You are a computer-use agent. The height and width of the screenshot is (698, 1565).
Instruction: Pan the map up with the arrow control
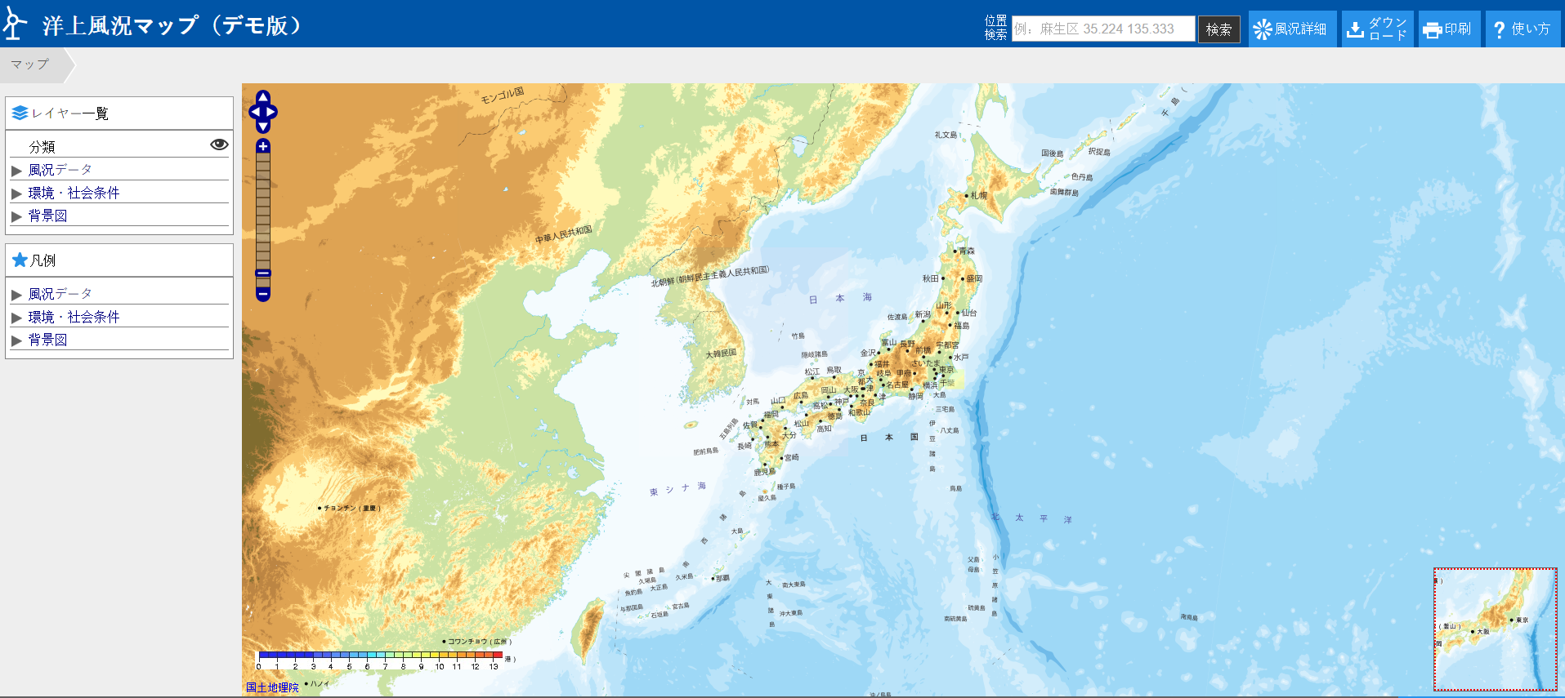[263, 97]
